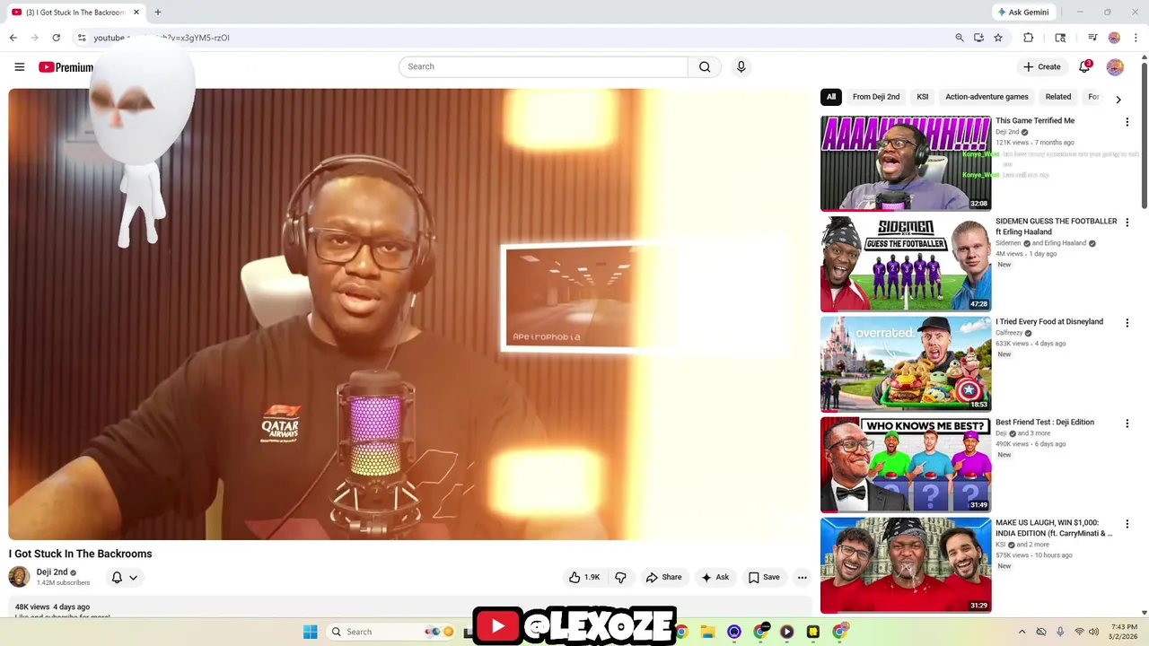Select the All filter chip
This screenshot has width=1149, height=646.
pos(831,97)
